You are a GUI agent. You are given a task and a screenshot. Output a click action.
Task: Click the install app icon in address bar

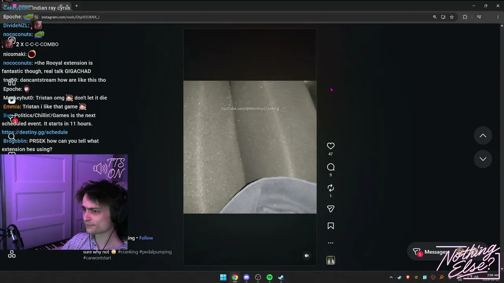443,17
